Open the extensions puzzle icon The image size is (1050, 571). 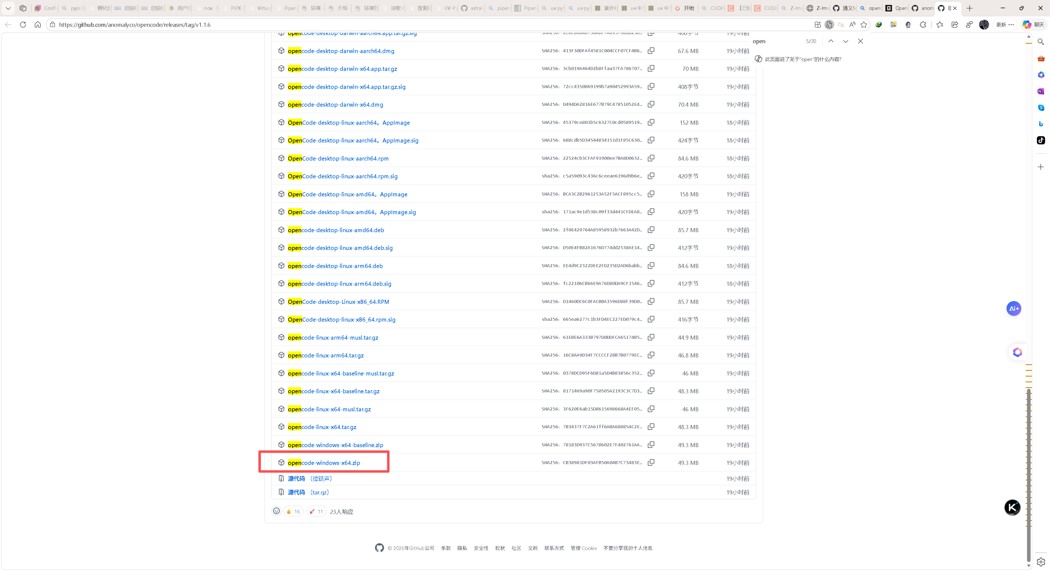point(923,25)
